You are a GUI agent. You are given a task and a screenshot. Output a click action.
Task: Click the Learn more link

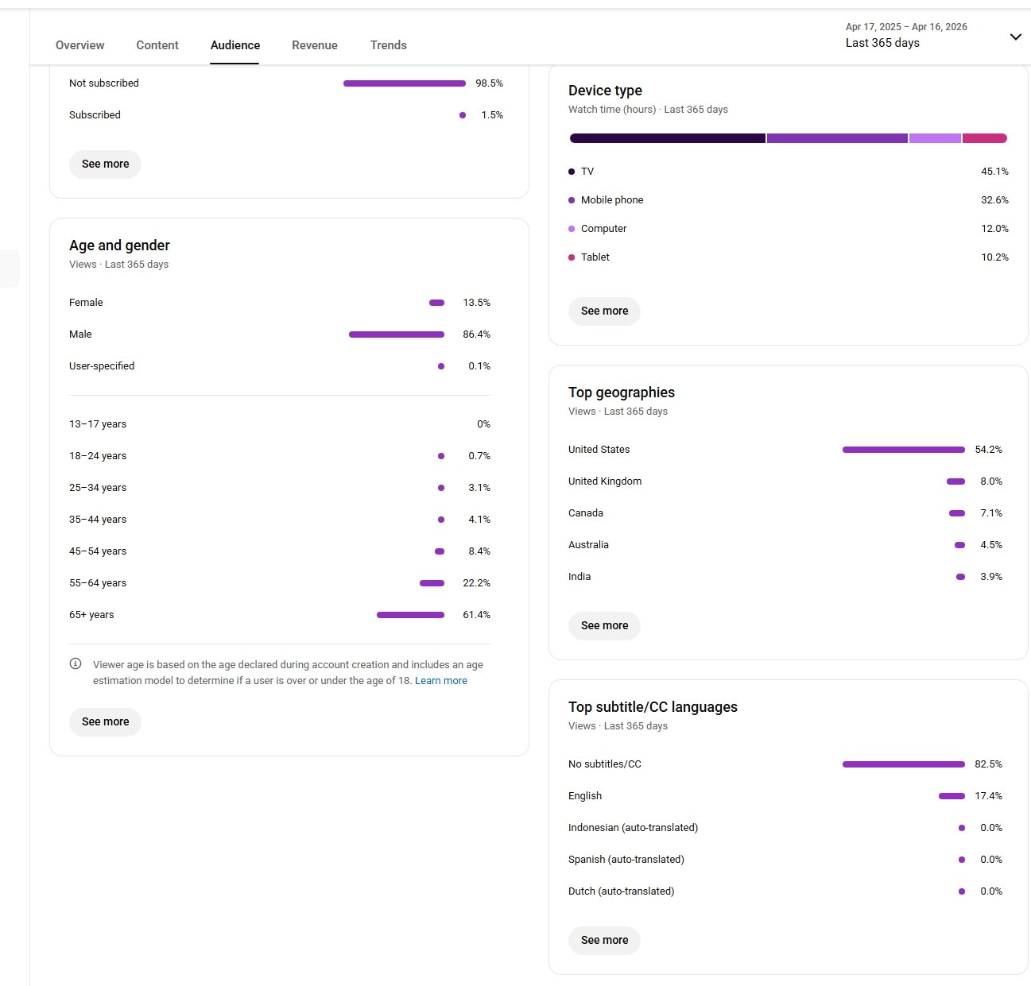click(x=441, y=681)
